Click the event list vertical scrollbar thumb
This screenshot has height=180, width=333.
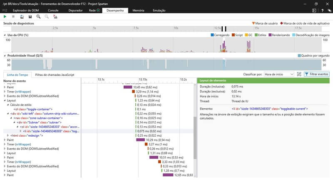coord(195,138)
